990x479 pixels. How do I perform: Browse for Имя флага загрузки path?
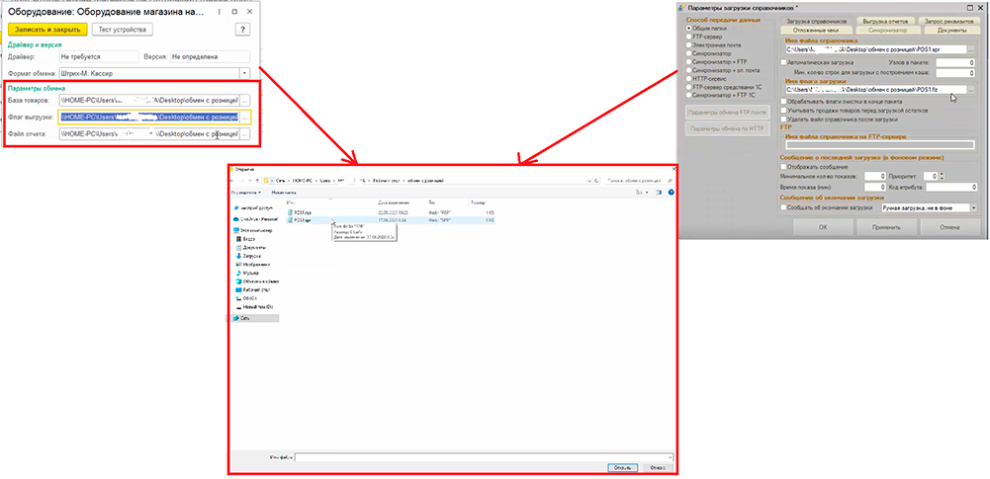click(x=970, y=90)
